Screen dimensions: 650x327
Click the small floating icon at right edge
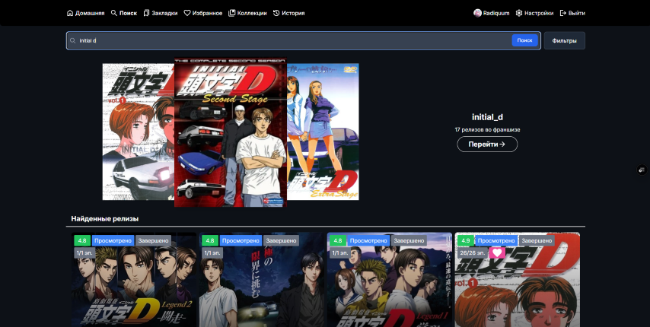point(642,169)
